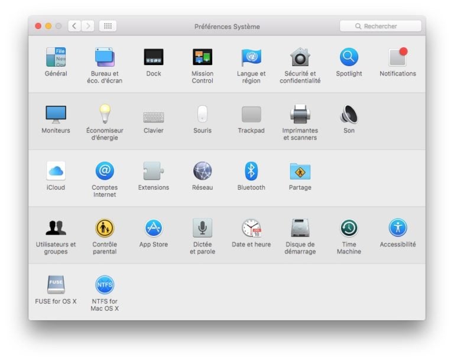Image resolution: width=454 pixels, height=361 pixels.
Task: Open Mission Control preferences
Action: pos(202,57)
